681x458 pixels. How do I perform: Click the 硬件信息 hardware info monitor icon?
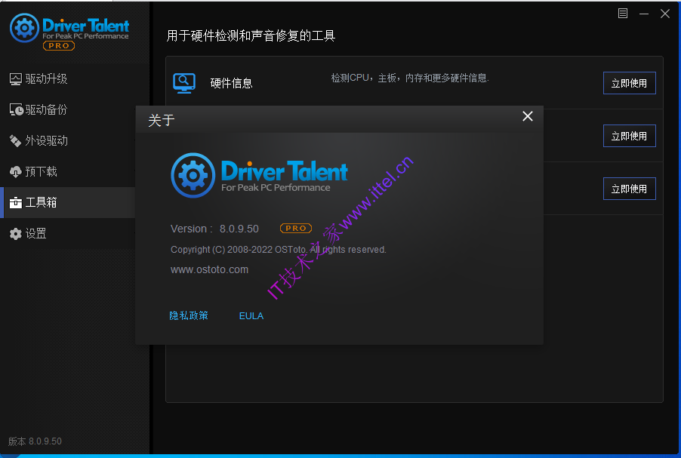[x=184, y=83]
